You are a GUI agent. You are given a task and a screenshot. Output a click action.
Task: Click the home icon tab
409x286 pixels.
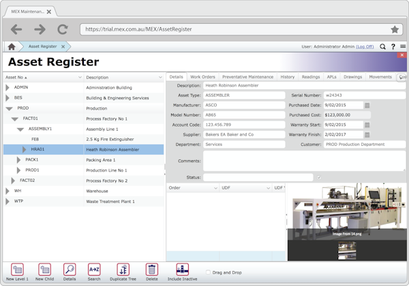11,46
